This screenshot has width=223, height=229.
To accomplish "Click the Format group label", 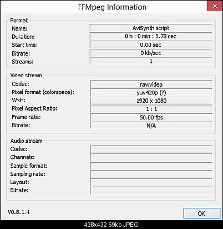I will click(x=19, y=21).
